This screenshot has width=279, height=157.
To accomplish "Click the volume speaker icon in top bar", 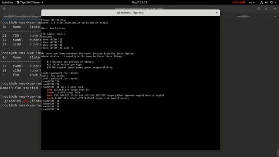I will 266,2.
